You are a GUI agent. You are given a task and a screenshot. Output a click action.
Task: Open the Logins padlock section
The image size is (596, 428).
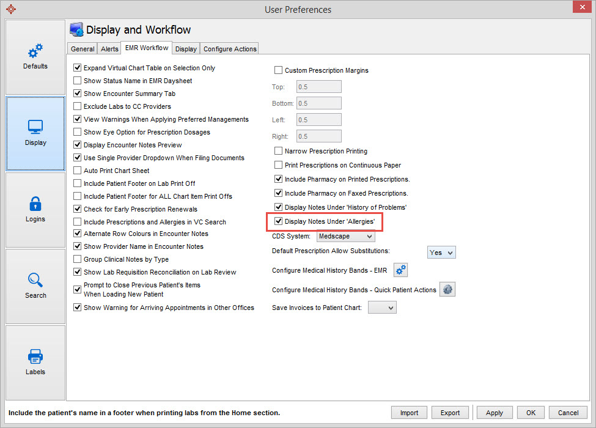[x=35, y=209]
